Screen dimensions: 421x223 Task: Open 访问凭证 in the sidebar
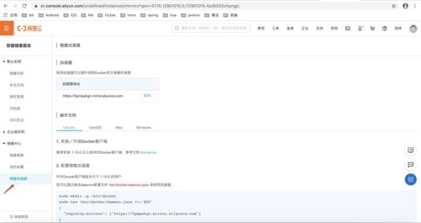pos(16,120)
